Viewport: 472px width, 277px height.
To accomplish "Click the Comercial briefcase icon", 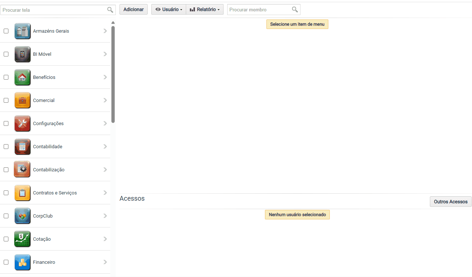I will [22, 101].
